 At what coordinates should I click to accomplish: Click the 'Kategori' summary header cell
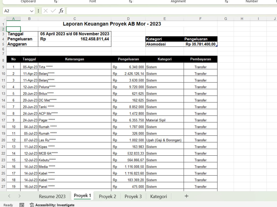[165, 39]
